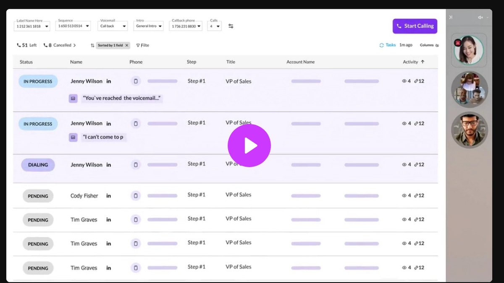Click the views eye icon in the Dialing row
Image resolution: width=504 pixels, height=283 pixels.
point(404,165)
